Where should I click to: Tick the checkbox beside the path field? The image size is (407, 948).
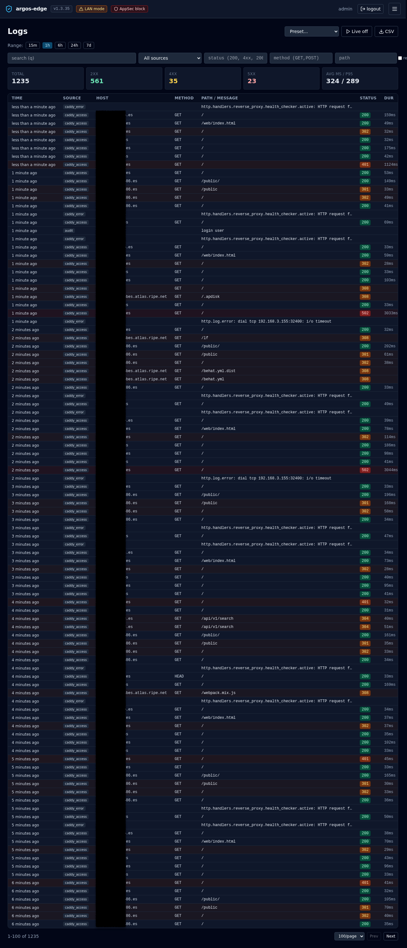click(x=400, y=58)
